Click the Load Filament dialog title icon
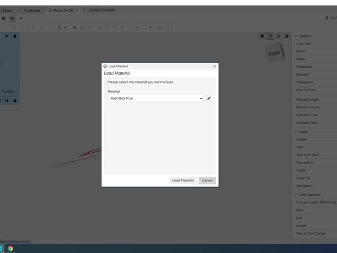 (x=105, y=66)
